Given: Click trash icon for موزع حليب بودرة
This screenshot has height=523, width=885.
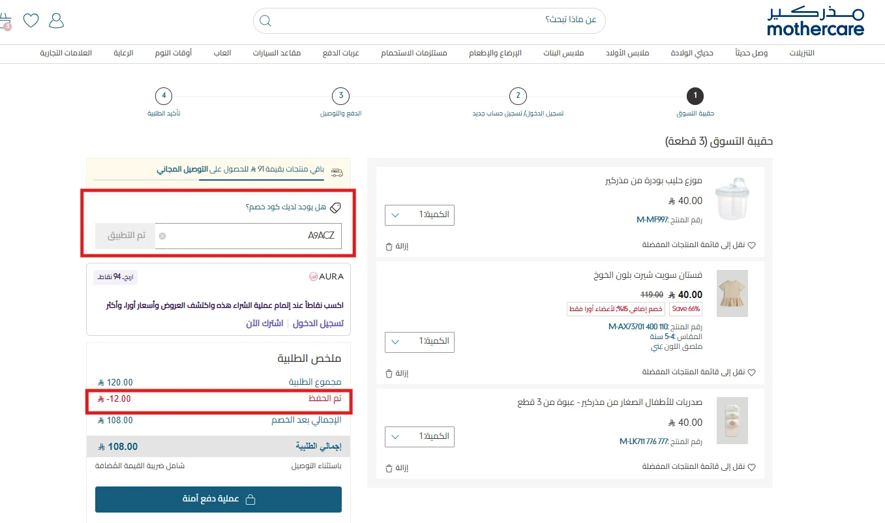Looking at the screenshot, I should tap(389, 246).
